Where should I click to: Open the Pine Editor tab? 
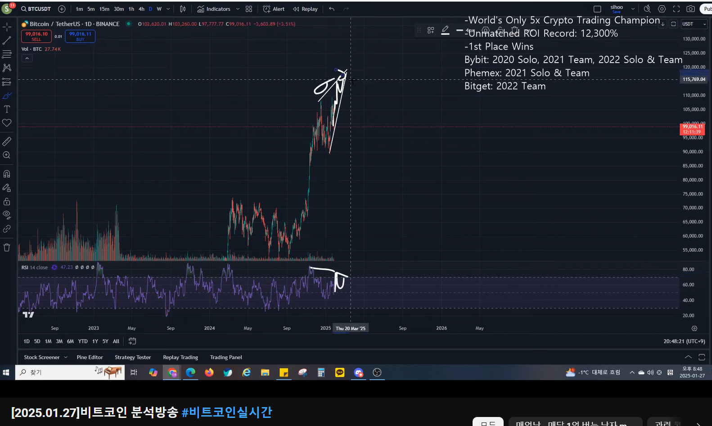coord(90,357)
